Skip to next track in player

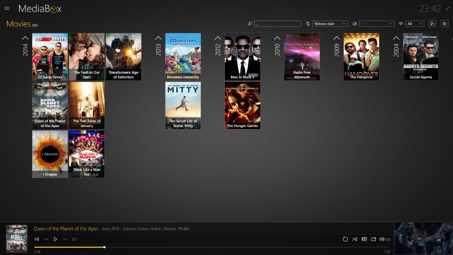point(74,239)
